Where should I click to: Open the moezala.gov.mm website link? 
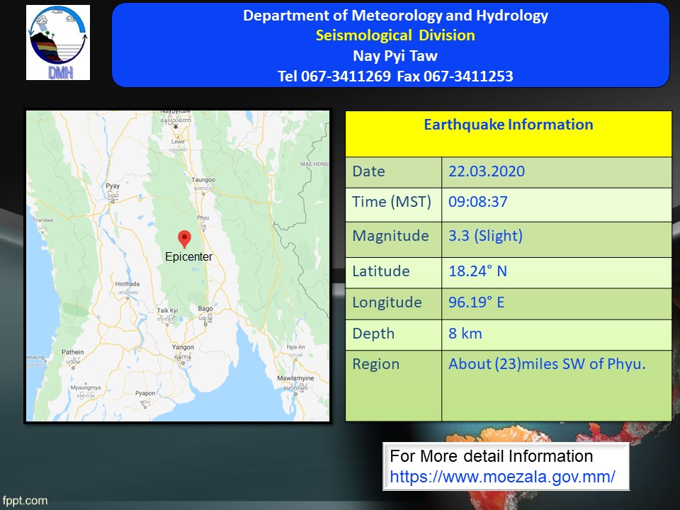502,477
